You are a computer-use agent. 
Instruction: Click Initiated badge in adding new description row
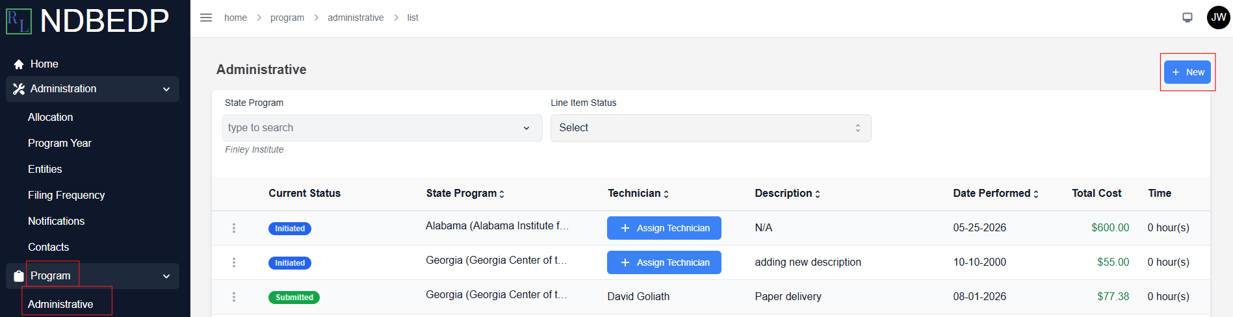[290, 263]
